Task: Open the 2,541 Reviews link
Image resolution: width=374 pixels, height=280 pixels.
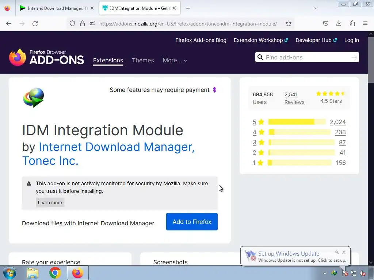Action: coord(294,98)
